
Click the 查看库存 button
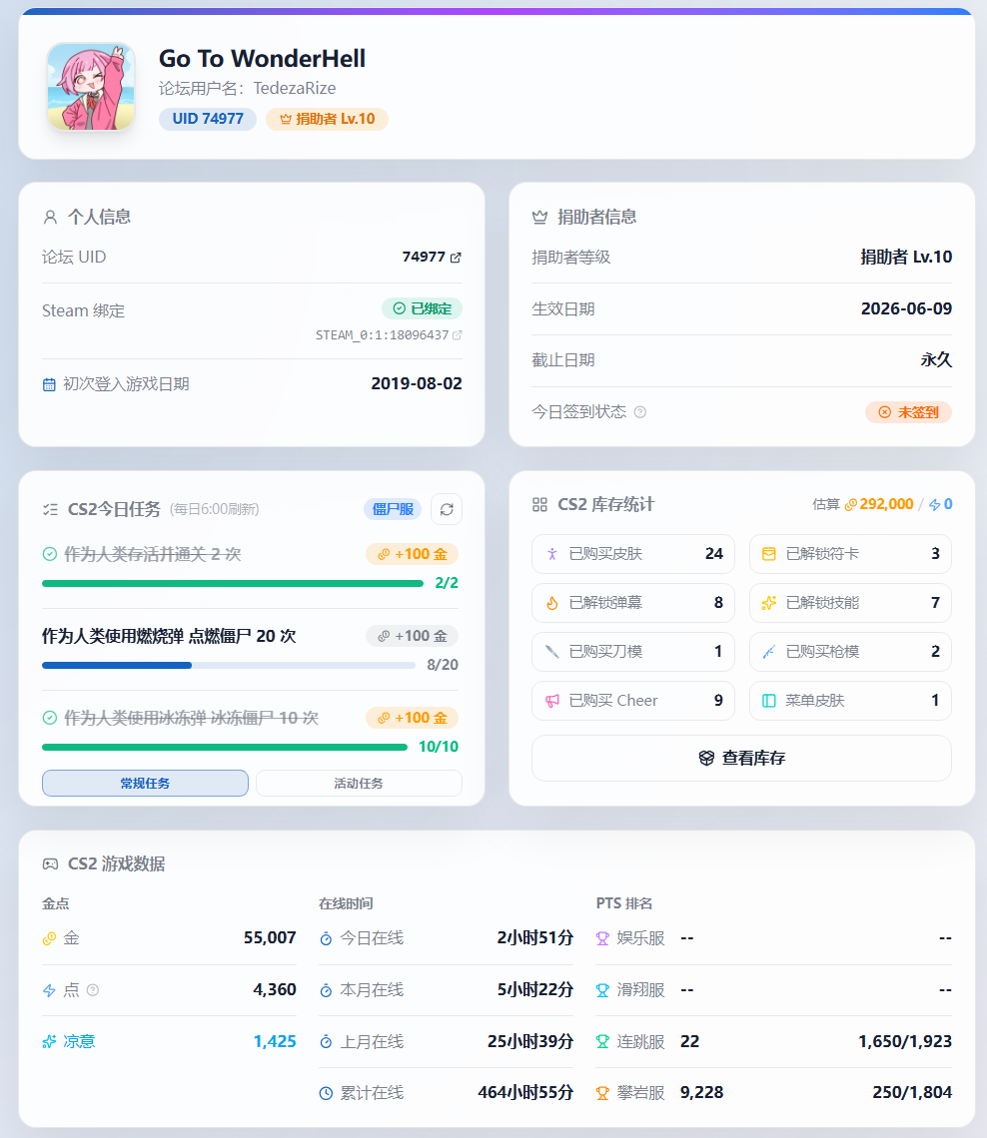[741, 759]
